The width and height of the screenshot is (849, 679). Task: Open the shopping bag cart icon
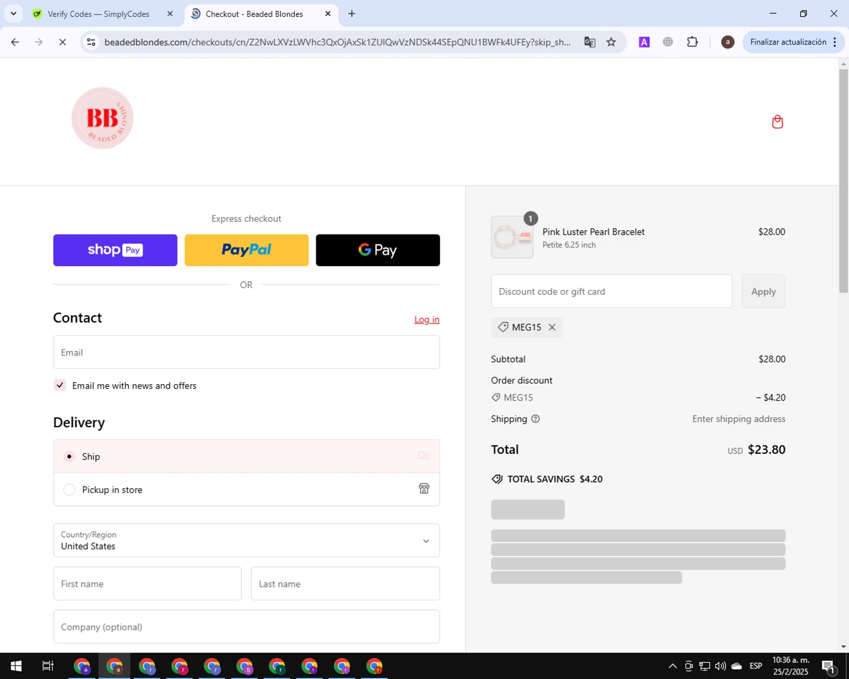coord(777,122)
